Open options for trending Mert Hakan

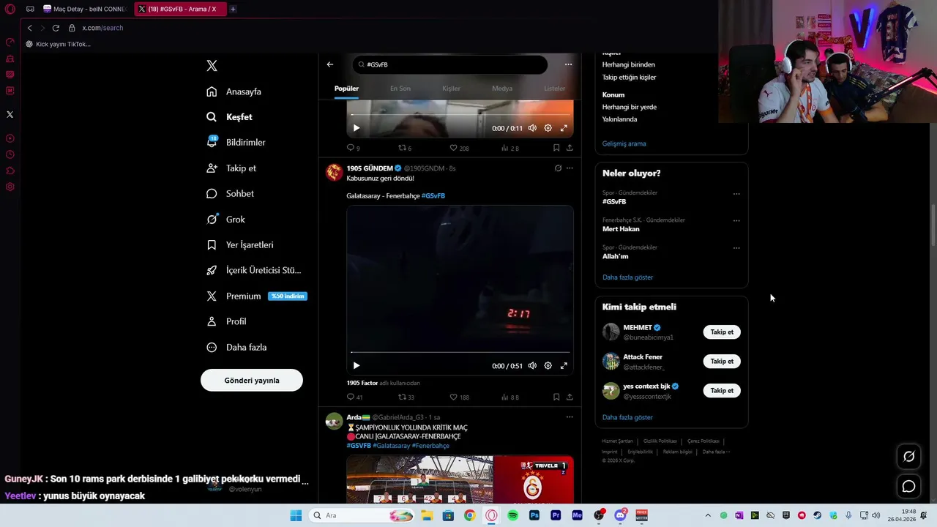pos(736,220)
